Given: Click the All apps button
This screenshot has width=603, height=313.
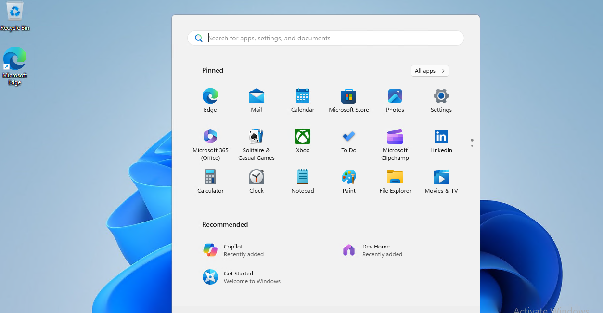Looking at the screenshot, I should click(x=429, y=70).
